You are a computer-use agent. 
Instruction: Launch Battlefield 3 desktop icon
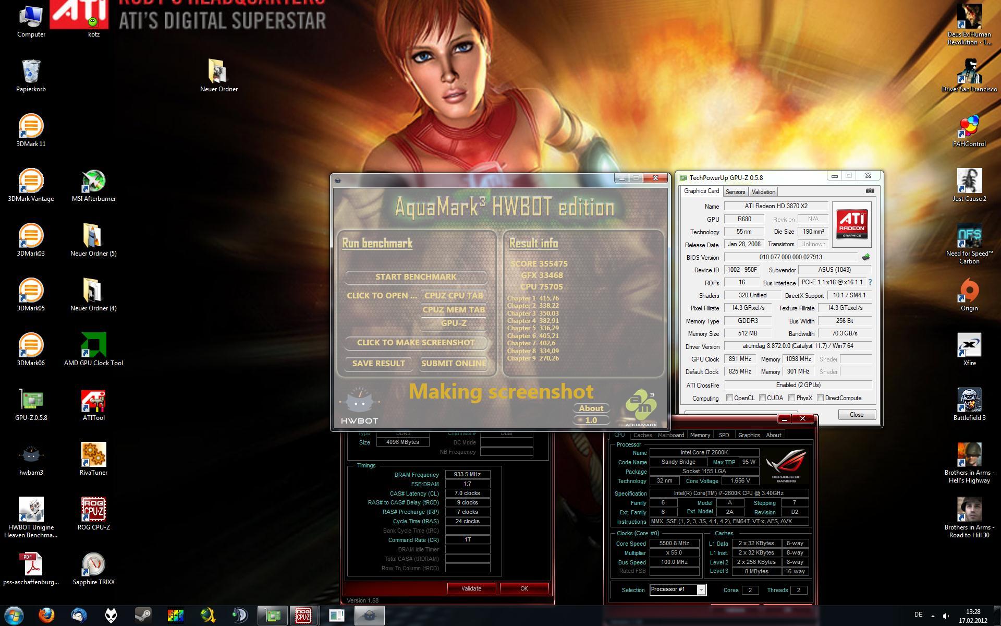969,404
